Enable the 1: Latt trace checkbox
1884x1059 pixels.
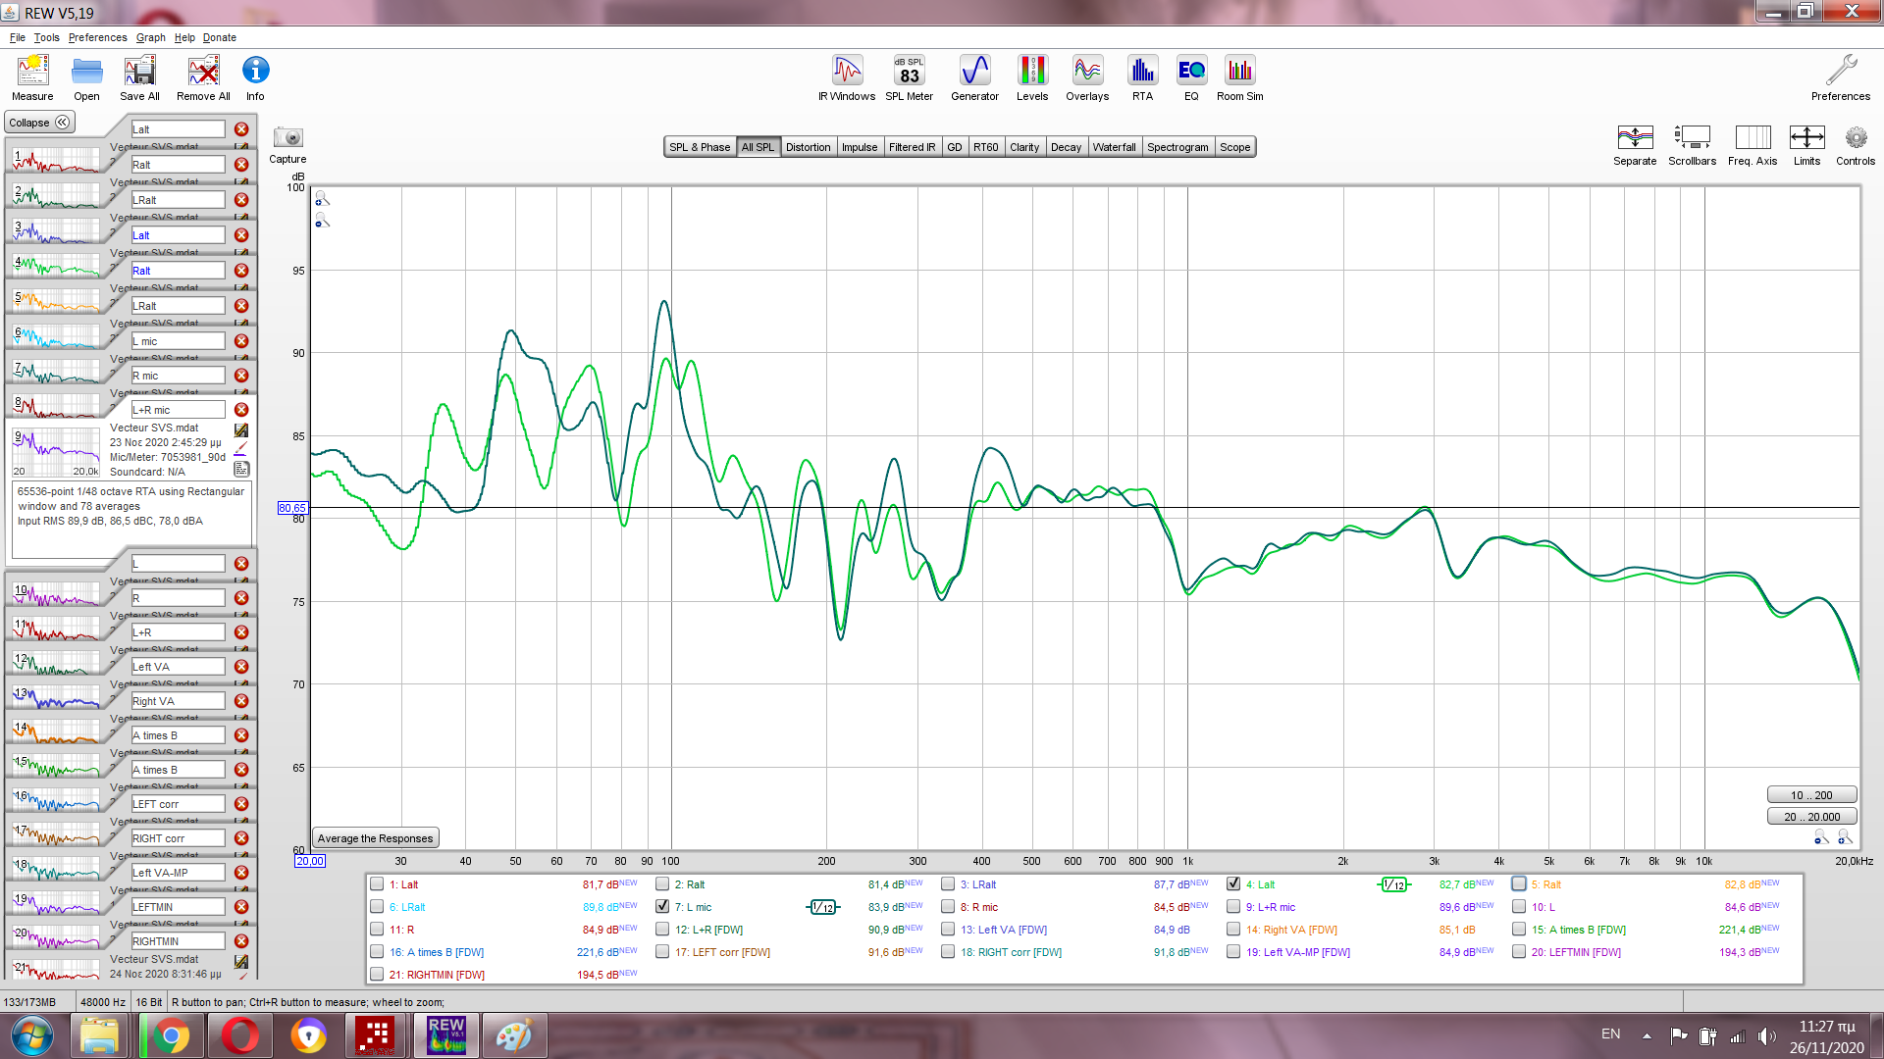(x=377, y=884)
